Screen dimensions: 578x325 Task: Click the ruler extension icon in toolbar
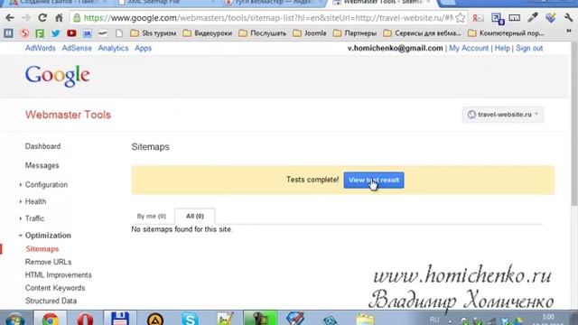click(514, 17)
